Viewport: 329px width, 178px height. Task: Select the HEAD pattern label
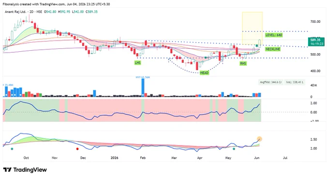coord(204,73)
